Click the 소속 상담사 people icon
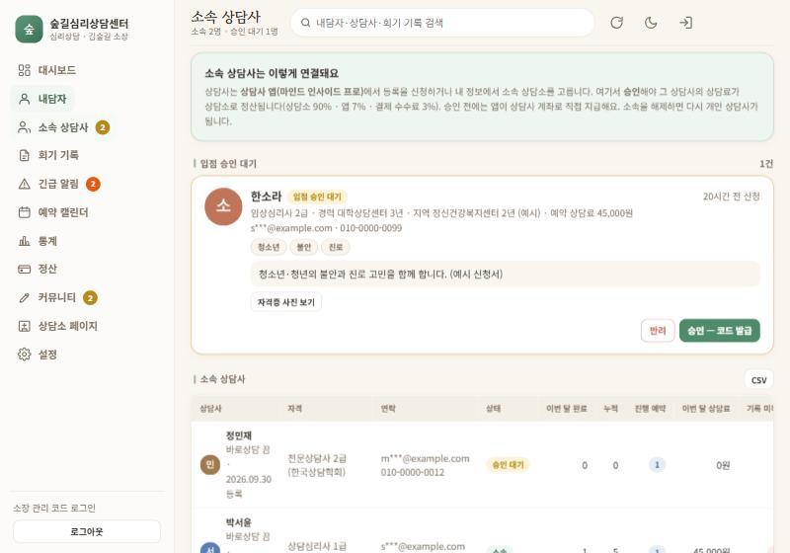Screen dimensions: 790x553 pos(24,127)
